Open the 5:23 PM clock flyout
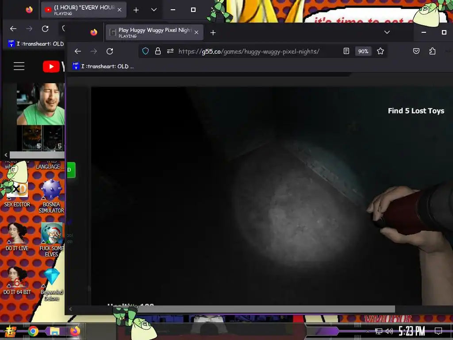The height and width of the screenshot is (340, 453). (x=412, y=331)
